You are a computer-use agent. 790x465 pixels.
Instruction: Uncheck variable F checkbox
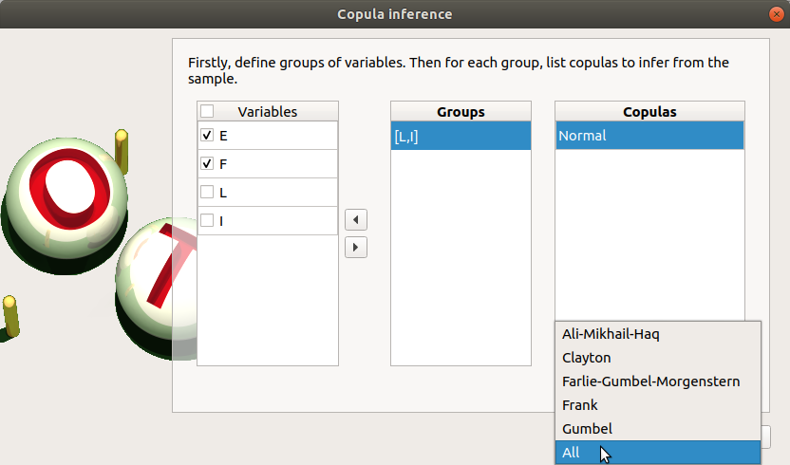point(207,164)
